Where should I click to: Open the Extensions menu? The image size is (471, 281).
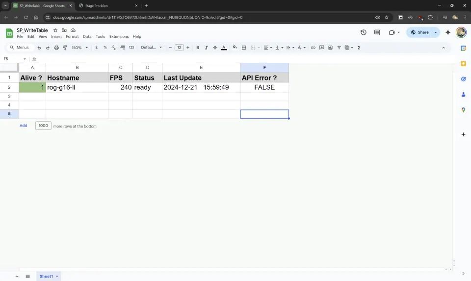tap(119, 37)
